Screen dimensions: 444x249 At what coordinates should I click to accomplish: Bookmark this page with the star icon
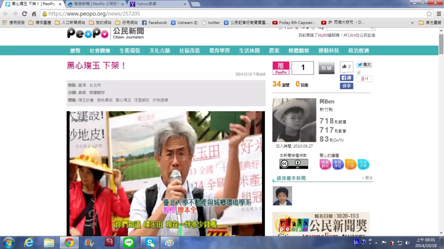pyautogui.click(x=429, y=14)
